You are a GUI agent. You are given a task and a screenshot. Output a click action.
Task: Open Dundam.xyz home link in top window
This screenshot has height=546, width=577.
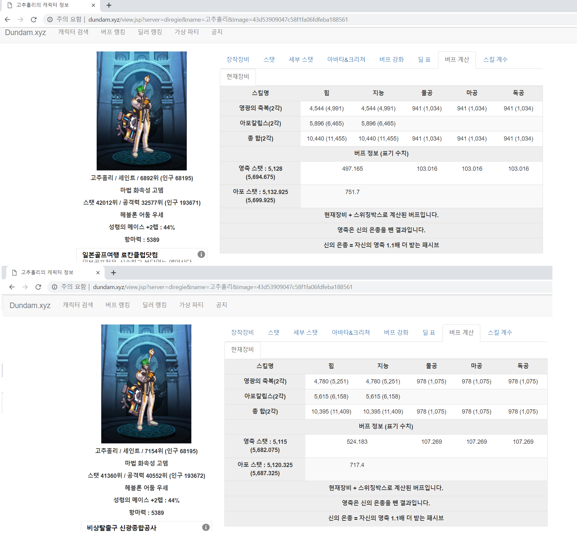tap(25, 32)
